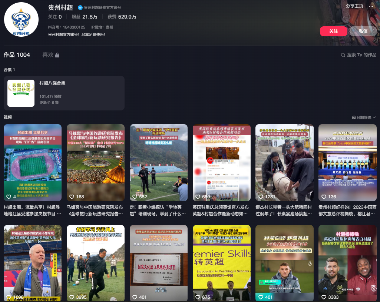Image resolution: width=380 pixels, height=302 pixels.
Task: Click the blue verified badge icon
Action: pos(80,7)
